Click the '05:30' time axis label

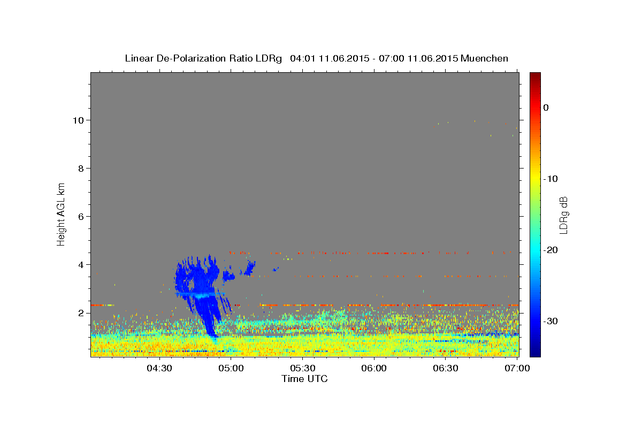(x=303, y=368)
